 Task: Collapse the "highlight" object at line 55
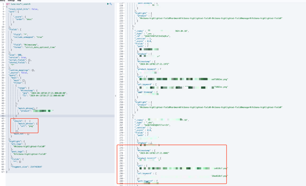(x=5, y=141)
